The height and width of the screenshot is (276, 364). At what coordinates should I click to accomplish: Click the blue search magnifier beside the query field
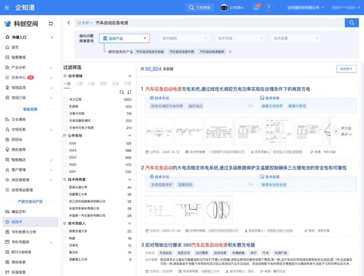coord(351,22)
